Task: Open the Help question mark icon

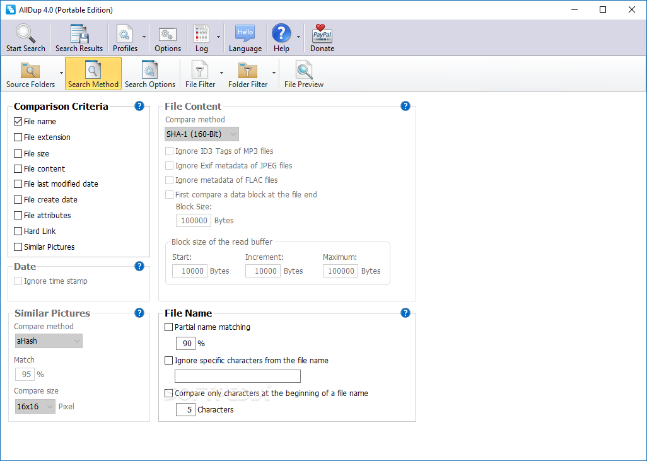Action: (281, 33)
